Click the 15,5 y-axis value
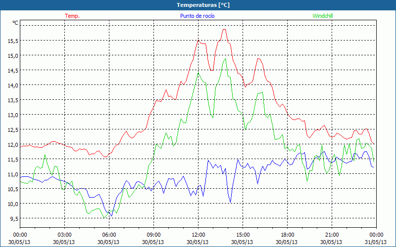Viewport: 396px width, 247px height. [13, 41]
